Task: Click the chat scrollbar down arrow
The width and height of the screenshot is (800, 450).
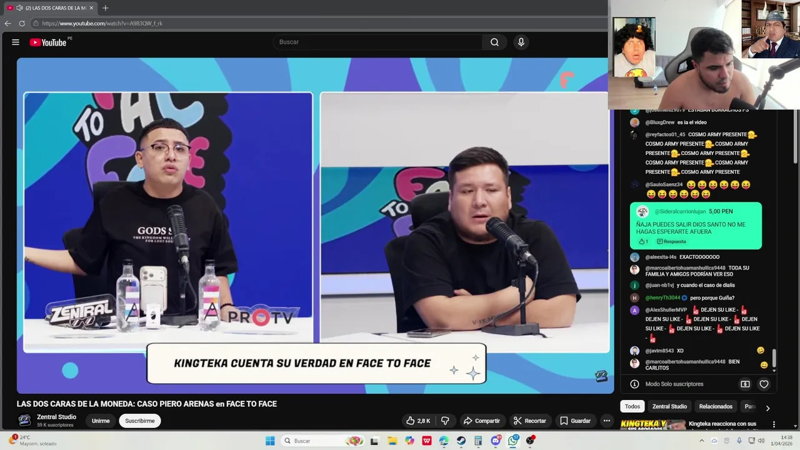Action: click(x=774, y=371)
